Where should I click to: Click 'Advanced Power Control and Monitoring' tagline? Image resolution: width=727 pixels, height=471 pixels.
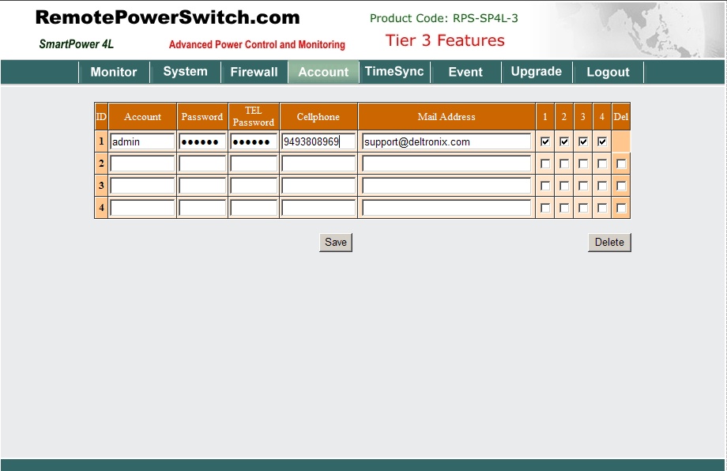[257, 44]
